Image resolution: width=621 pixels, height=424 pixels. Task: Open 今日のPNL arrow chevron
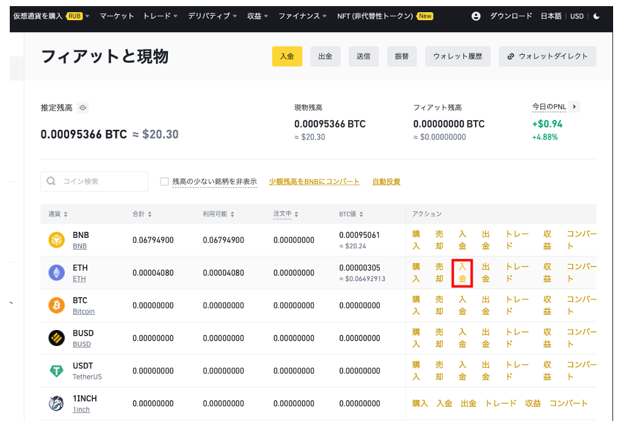tap(574, 107)
